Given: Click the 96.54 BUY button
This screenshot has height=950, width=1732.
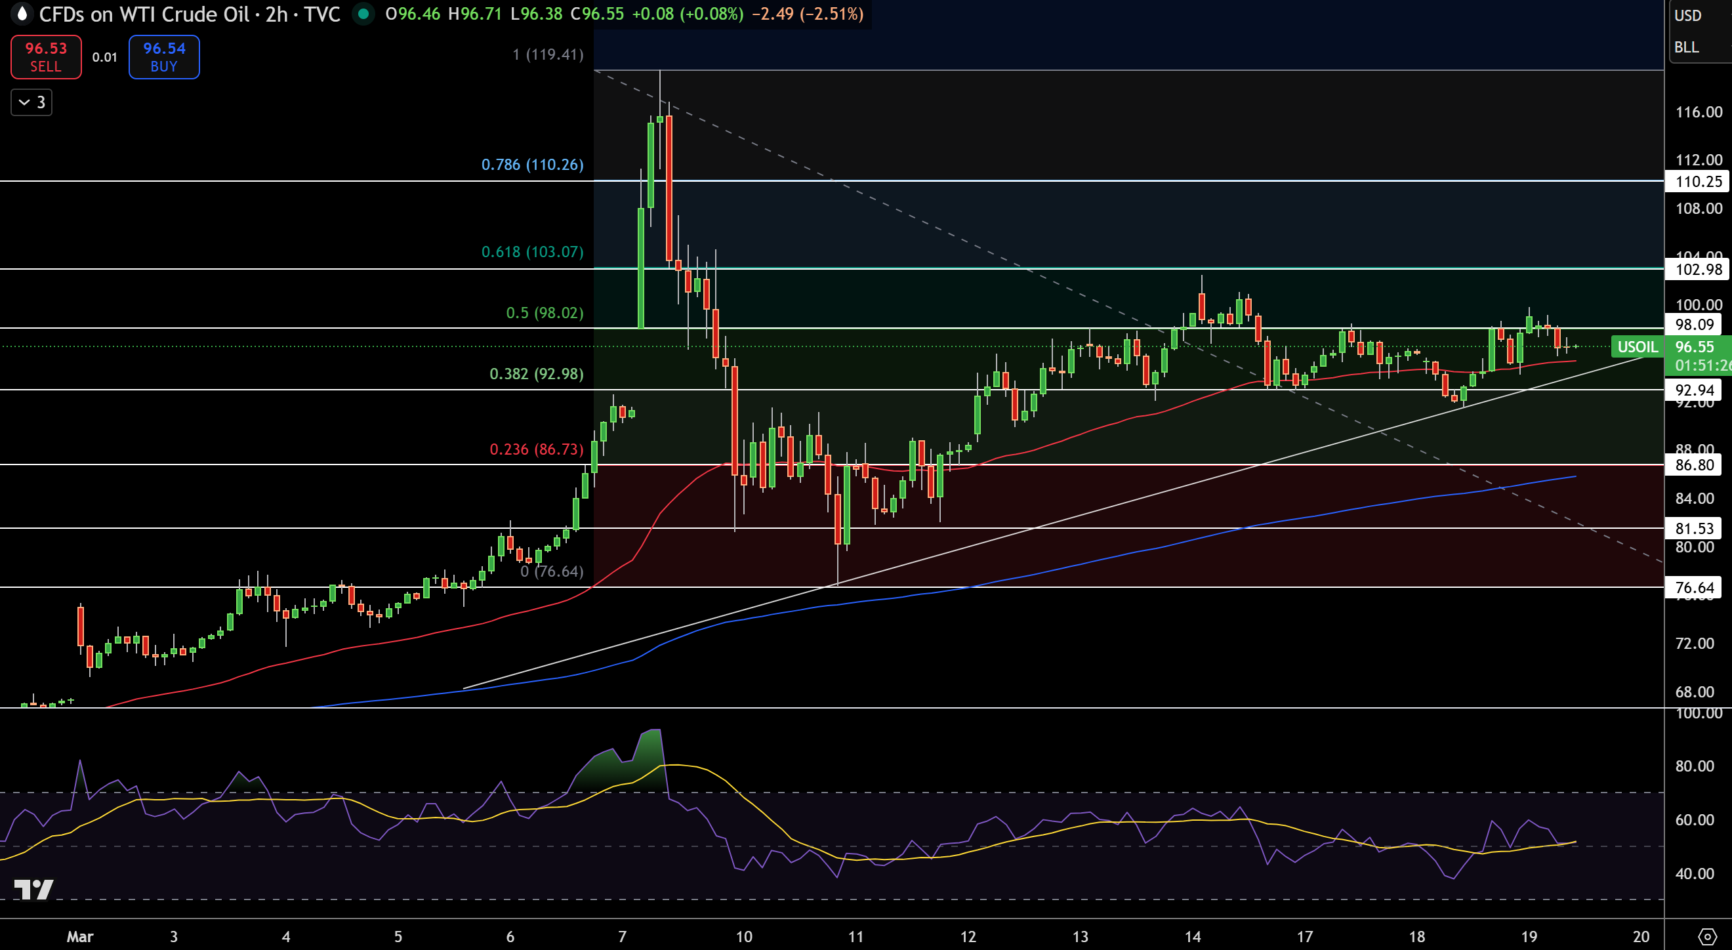Looking at the screenshot, I should tap(164, 57).
